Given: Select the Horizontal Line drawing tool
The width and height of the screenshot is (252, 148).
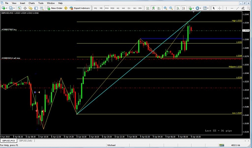Looking at the screenshot, I should pyautogui.click(x=232, y=8).
